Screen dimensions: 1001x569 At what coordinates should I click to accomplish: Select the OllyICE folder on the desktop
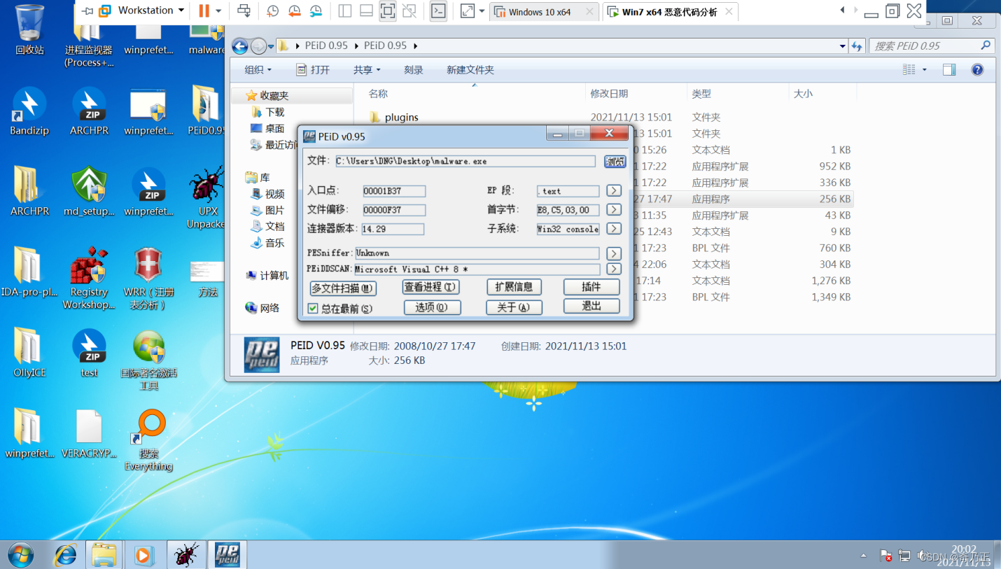click(29, 352)
